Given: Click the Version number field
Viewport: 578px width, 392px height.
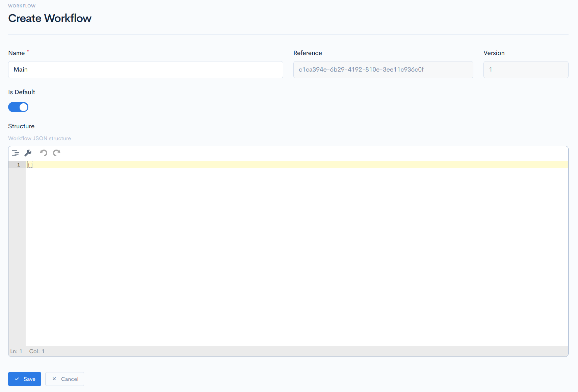Looking at the screenshot, I should 525,70.
